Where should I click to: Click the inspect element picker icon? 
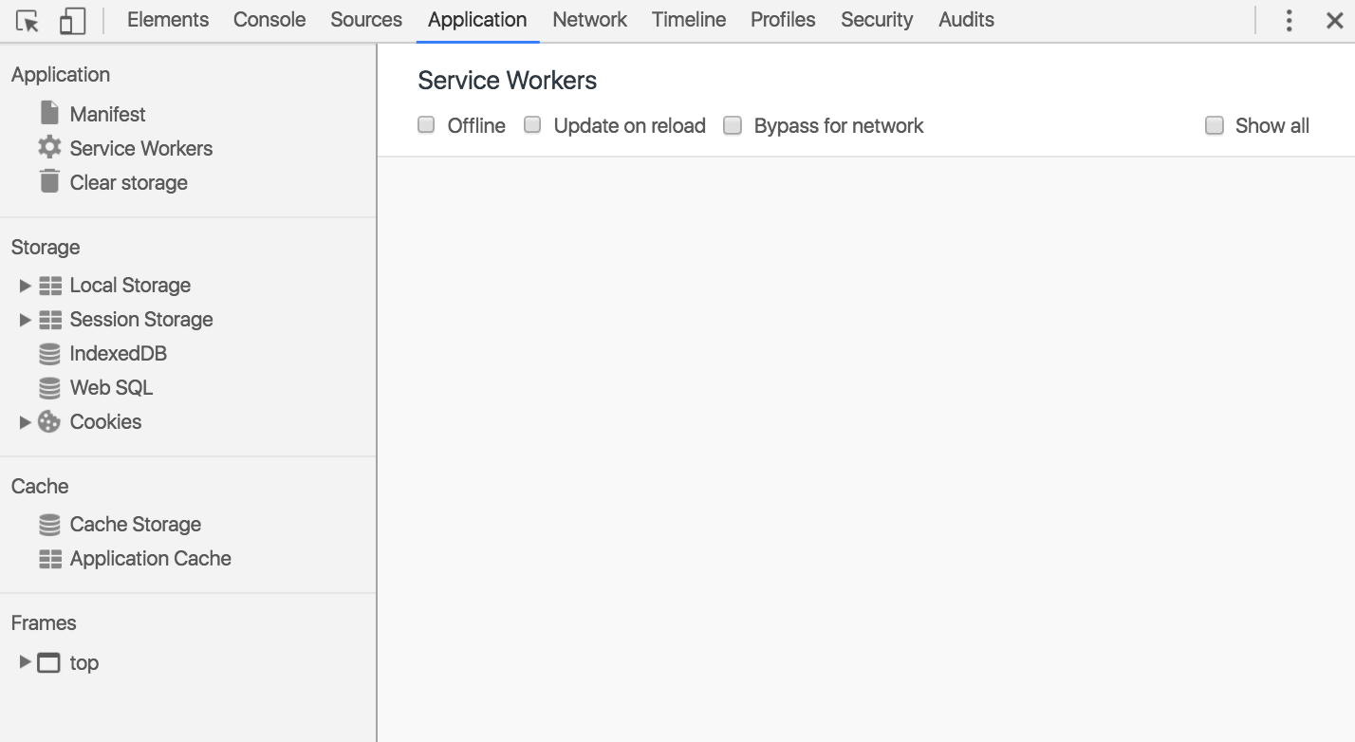click(28, 21)
